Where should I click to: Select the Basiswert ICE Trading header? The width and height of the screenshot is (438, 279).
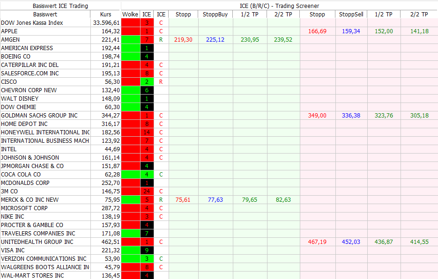60,6
